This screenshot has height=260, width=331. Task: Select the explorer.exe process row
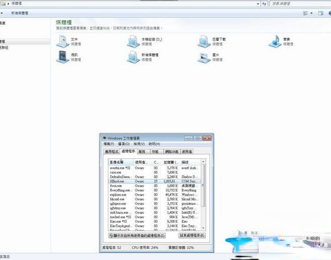155,195
